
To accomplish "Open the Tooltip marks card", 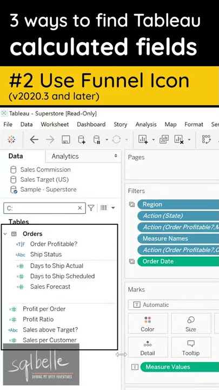I will [x=191, y=347].
